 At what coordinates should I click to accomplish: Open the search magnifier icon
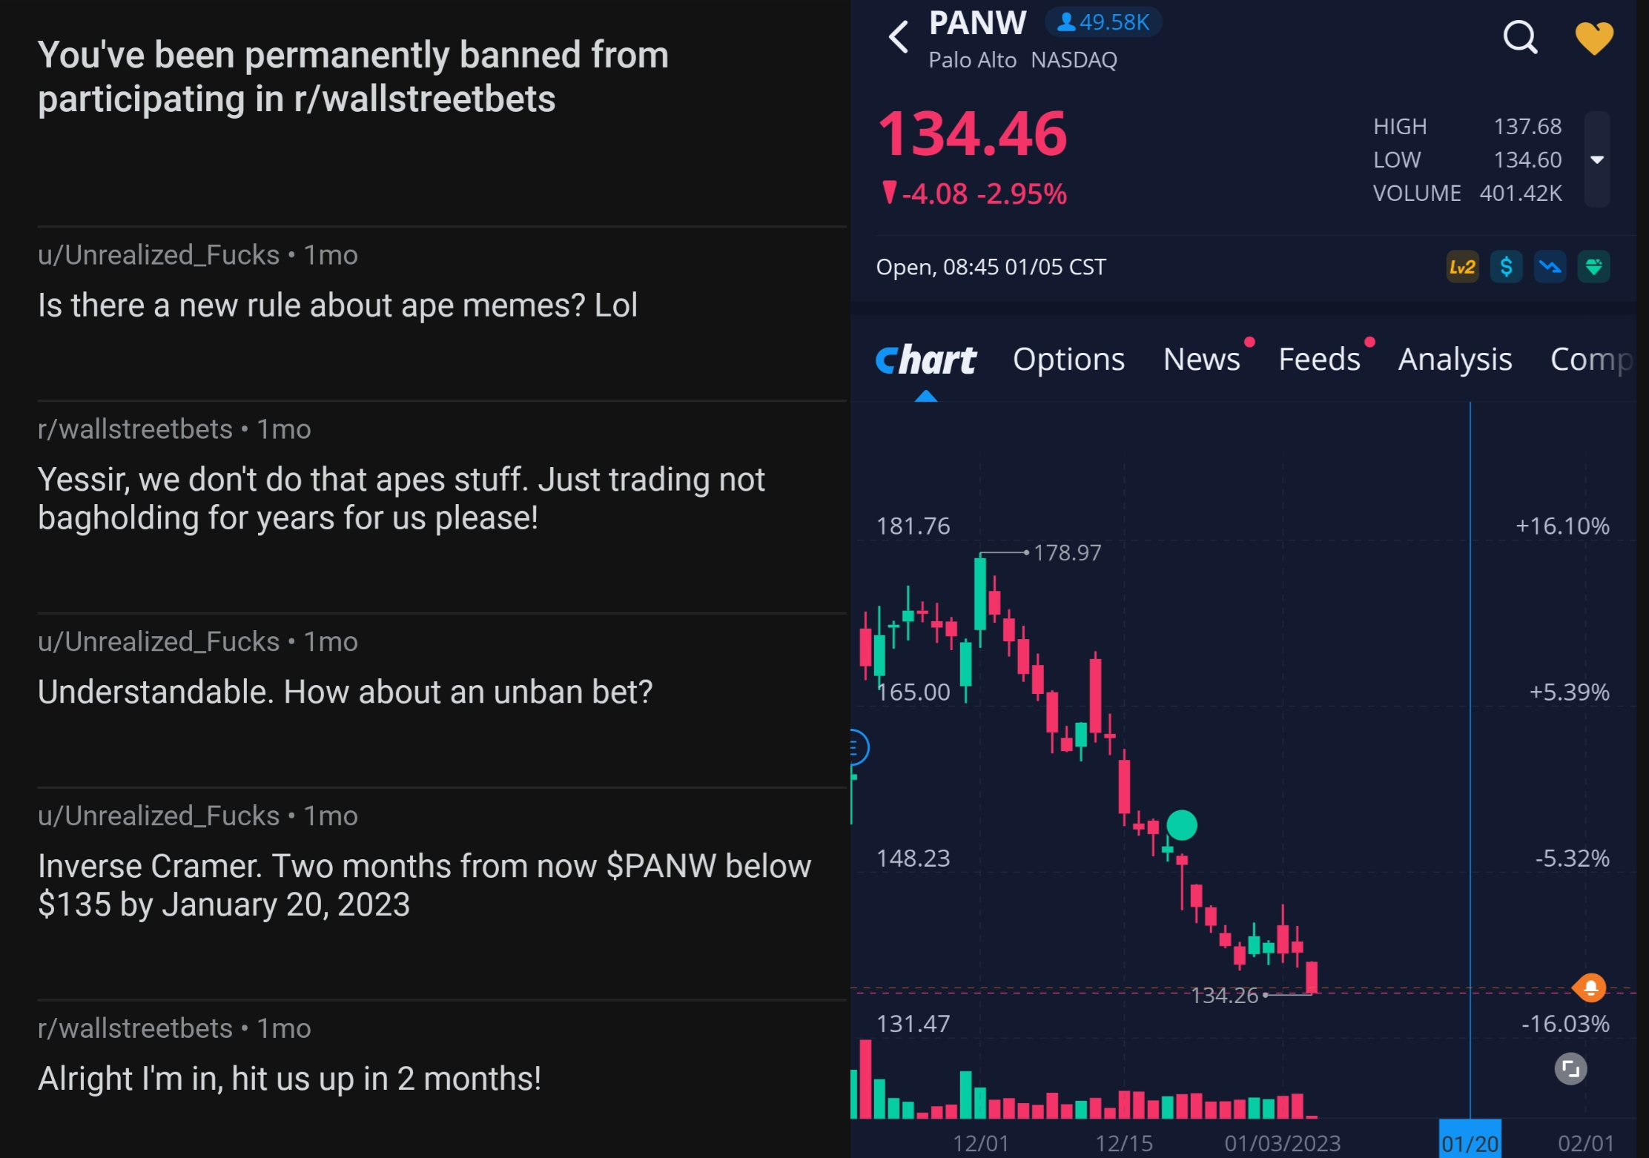[1520, 37]
